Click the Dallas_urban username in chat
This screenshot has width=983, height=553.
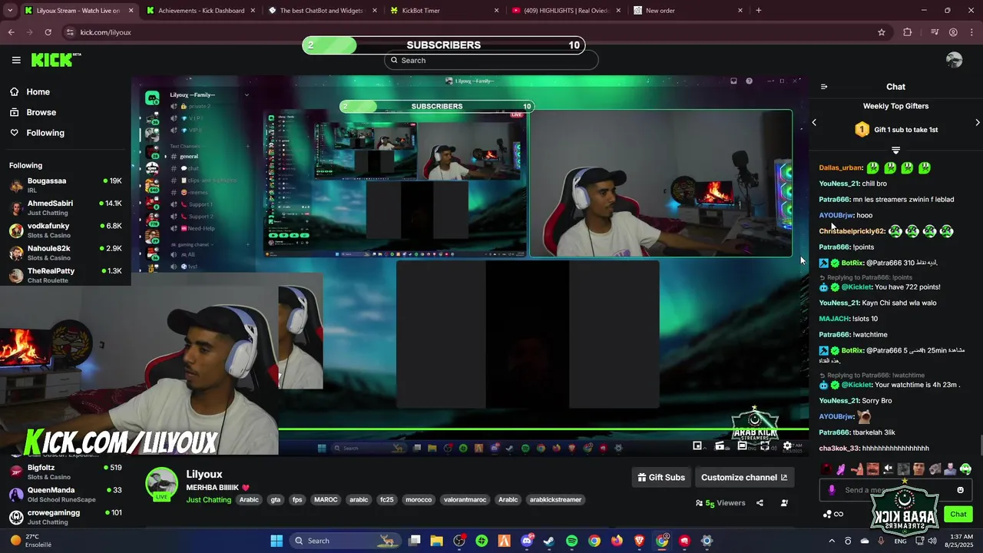tap(841, 167)
